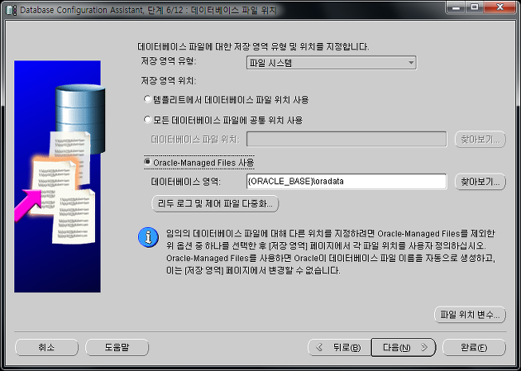Viewport: 521px width, 371px height.
Task: Open 도움말 help
Action: coord(117,347)
